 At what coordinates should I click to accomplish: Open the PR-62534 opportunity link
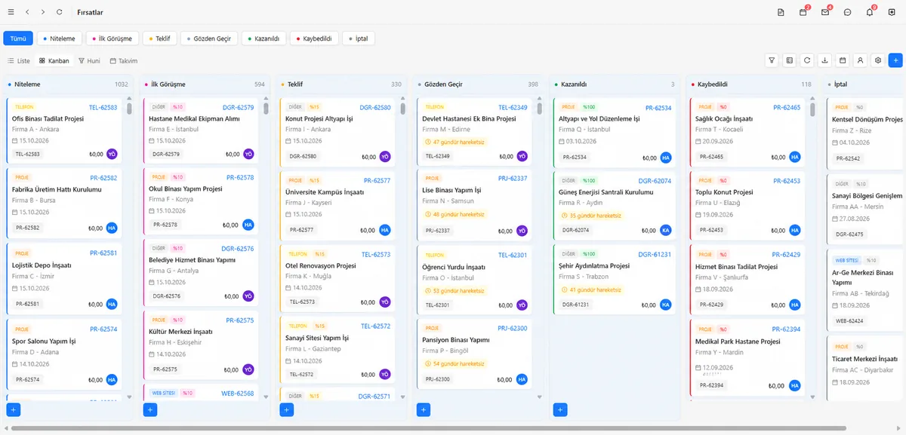(658, 107)
